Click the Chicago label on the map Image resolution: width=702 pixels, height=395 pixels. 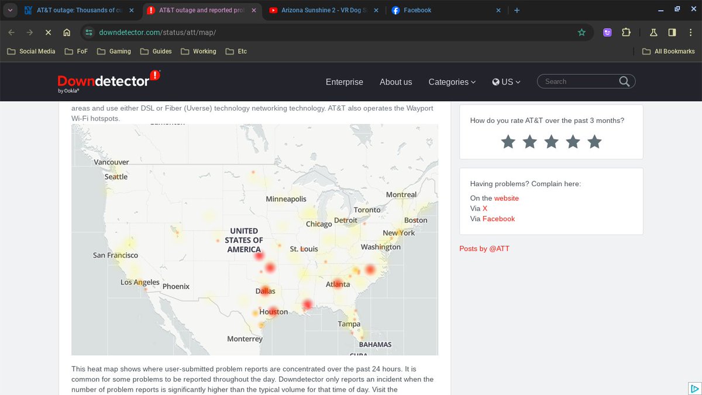pos(319,224)
